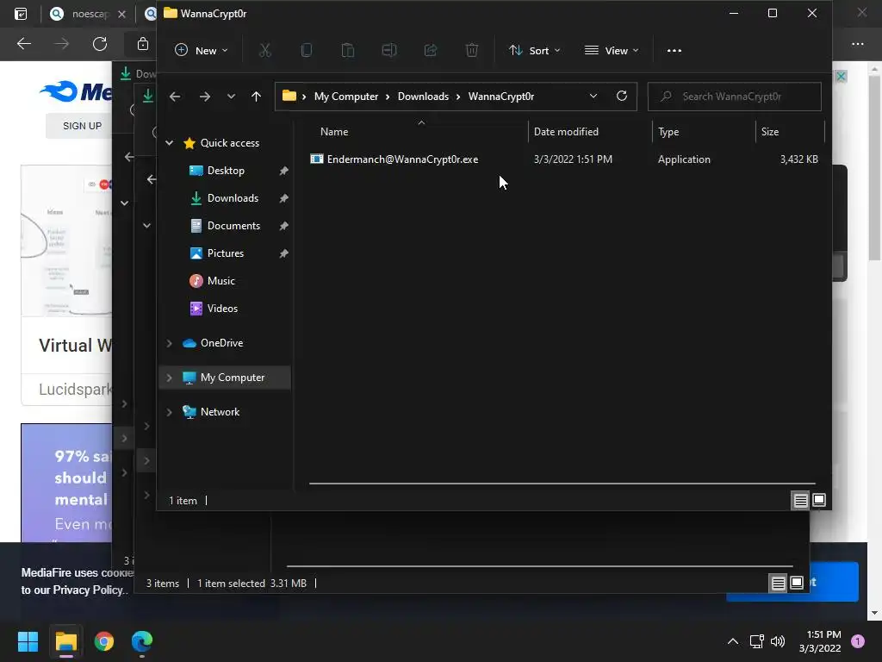Switch background Explorer to details view
Viewport: 882px width, 662px height.
coord(778,584)
